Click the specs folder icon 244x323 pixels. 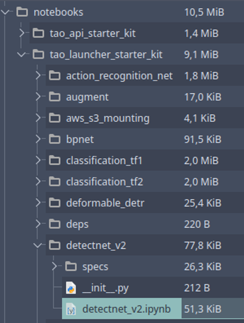tap(71, 266)
